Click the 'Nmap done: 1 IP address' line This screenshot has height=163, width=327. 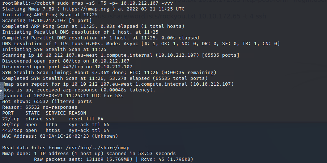[x=89, y=154]
